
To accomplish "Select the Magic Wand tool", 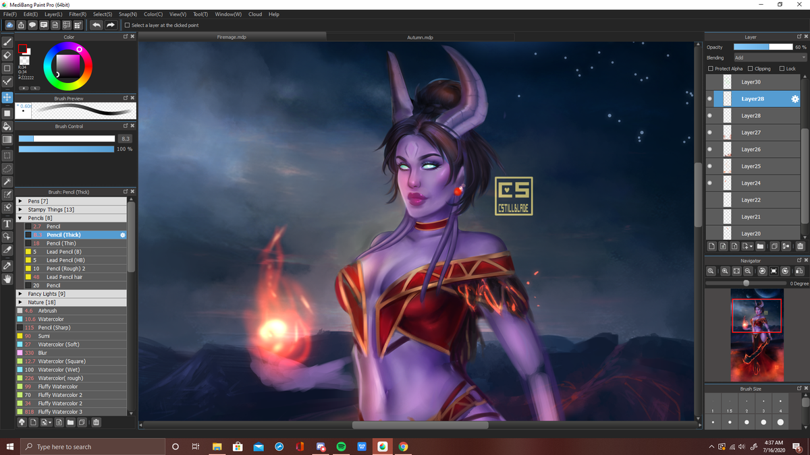I will coord(7,182).
